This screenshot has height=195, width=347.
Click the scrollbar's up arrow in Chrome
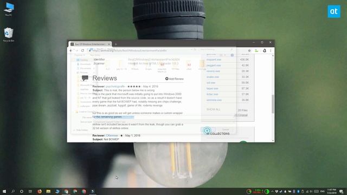coord(273,55)
